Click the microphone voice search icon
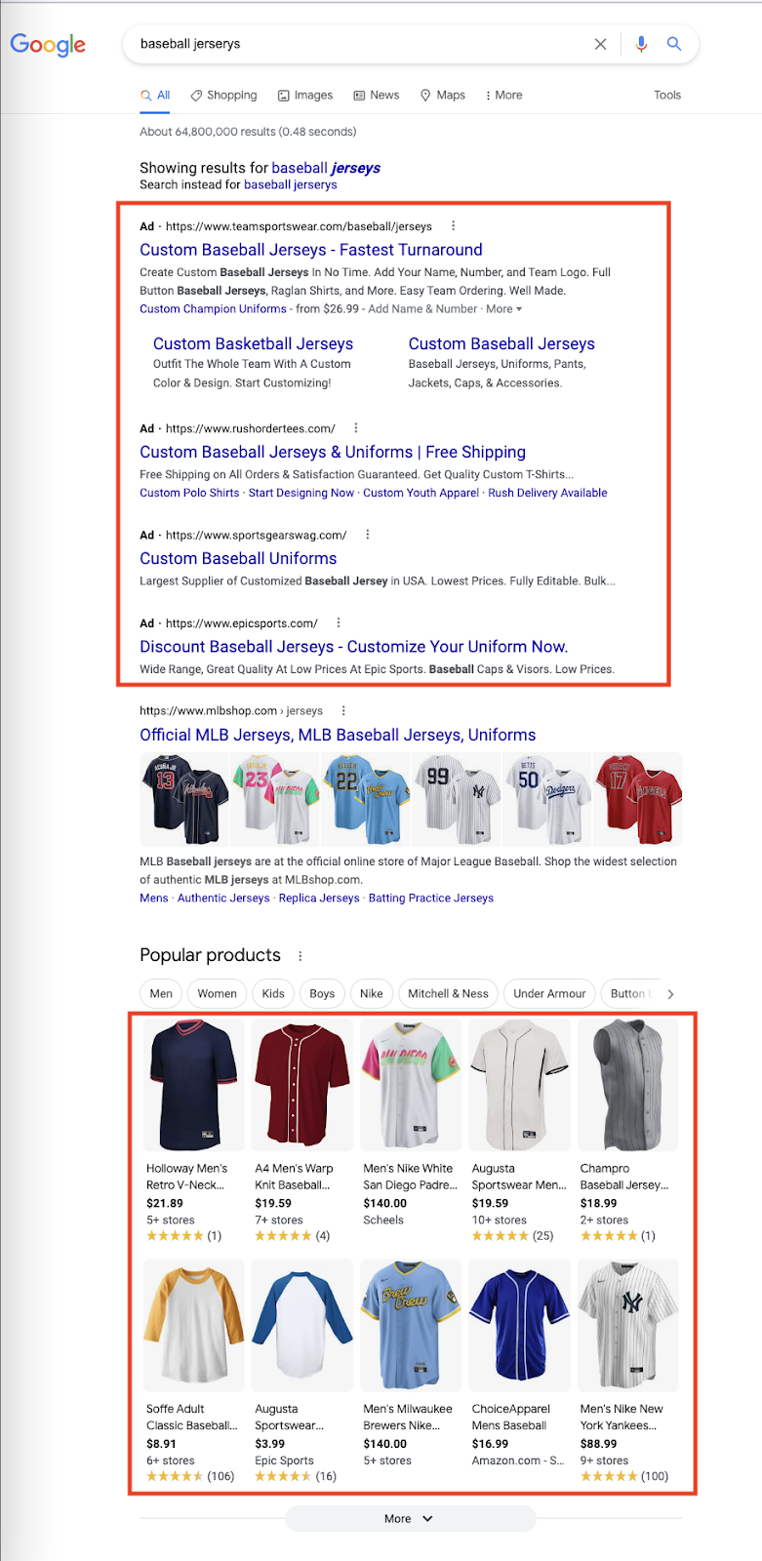 tap(641, 44)
